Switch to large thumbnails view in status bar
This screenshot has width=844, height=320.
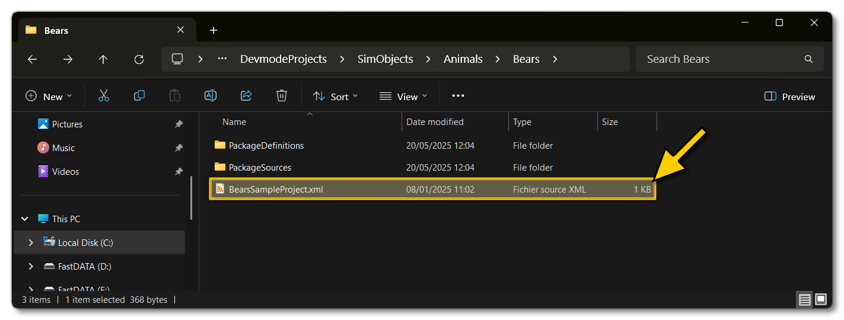[x=821, y=300]
